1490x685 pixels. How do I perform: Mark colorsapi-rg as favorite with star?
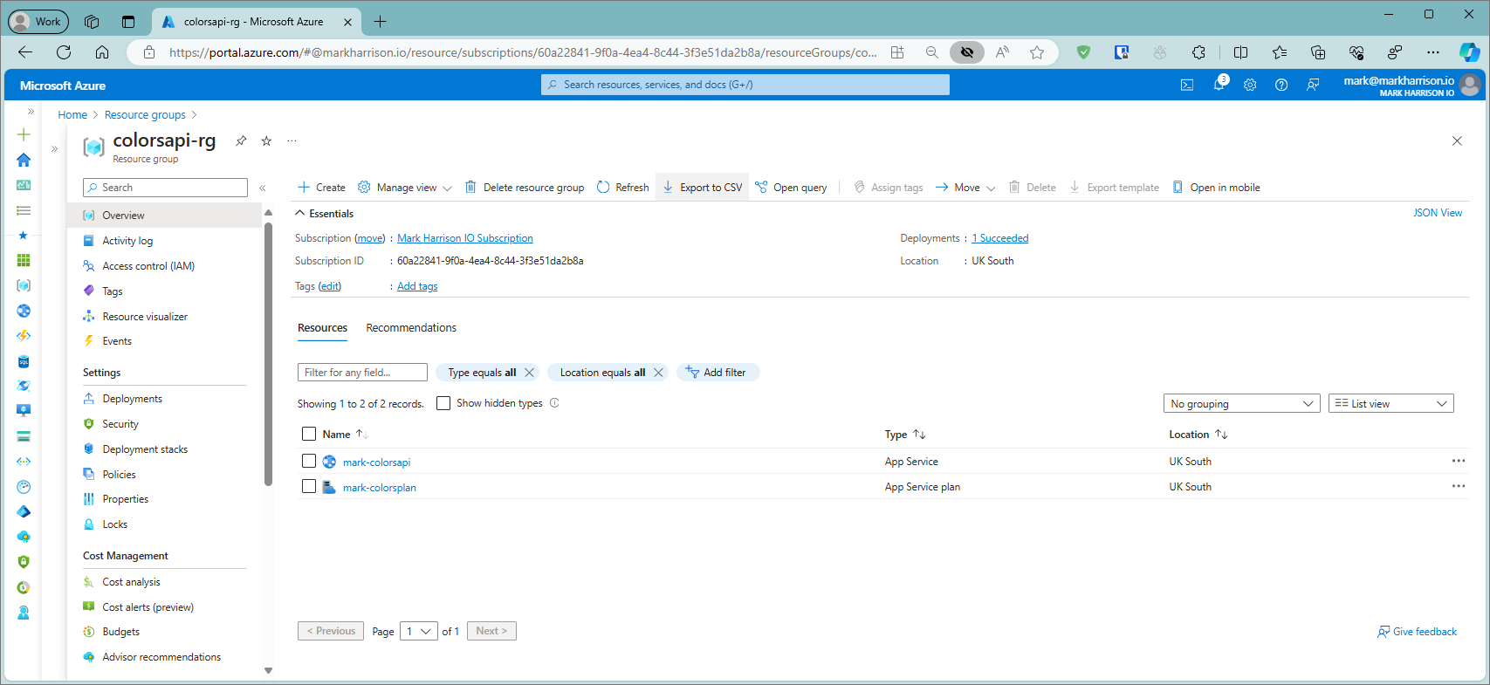point(266,140)
